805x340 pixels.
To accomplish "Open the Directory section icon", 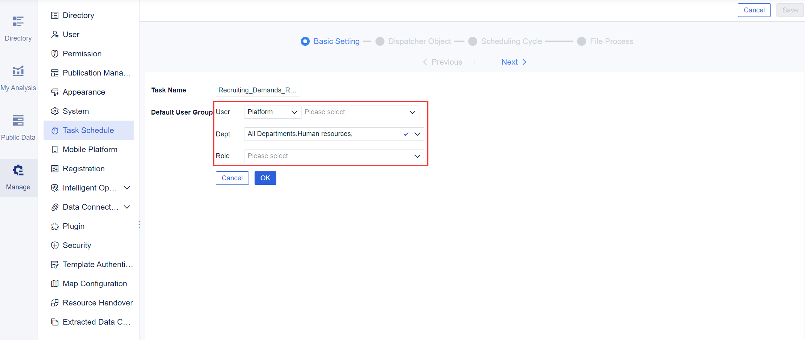I will [18, 21].
